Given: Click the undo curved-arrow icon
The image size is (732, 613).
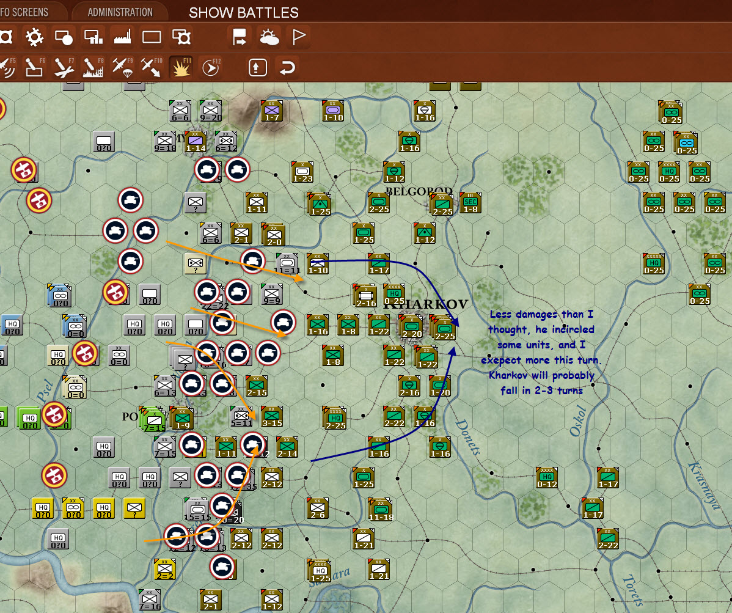Looking at the screenshot, I should coord(287,68).
